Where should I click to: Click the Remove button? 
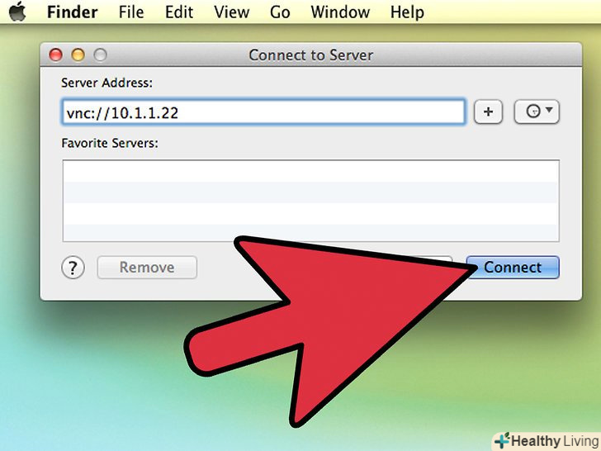tap(147, 268)
